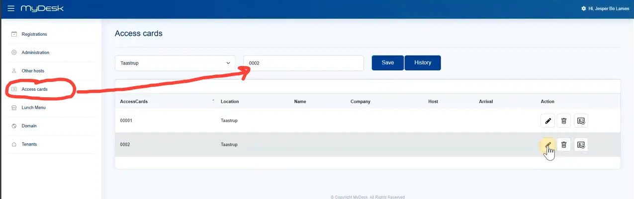Sort table by Location header
The image size is (634, 199).
click(230, 102)
